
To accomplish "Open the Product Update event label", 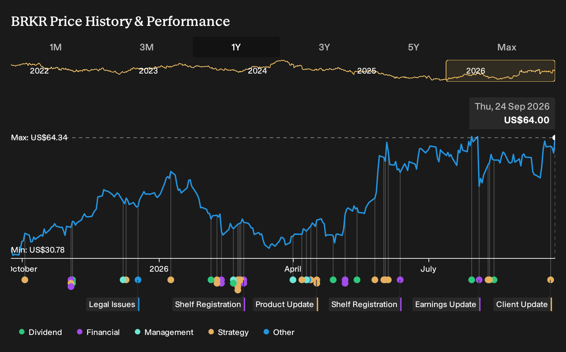I will (285, 304).
